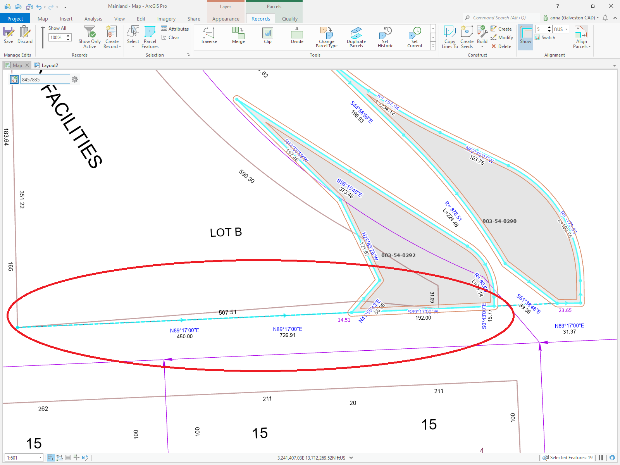Discard edits using the Discard icon
620x465 pixels.
pos(25,35)
